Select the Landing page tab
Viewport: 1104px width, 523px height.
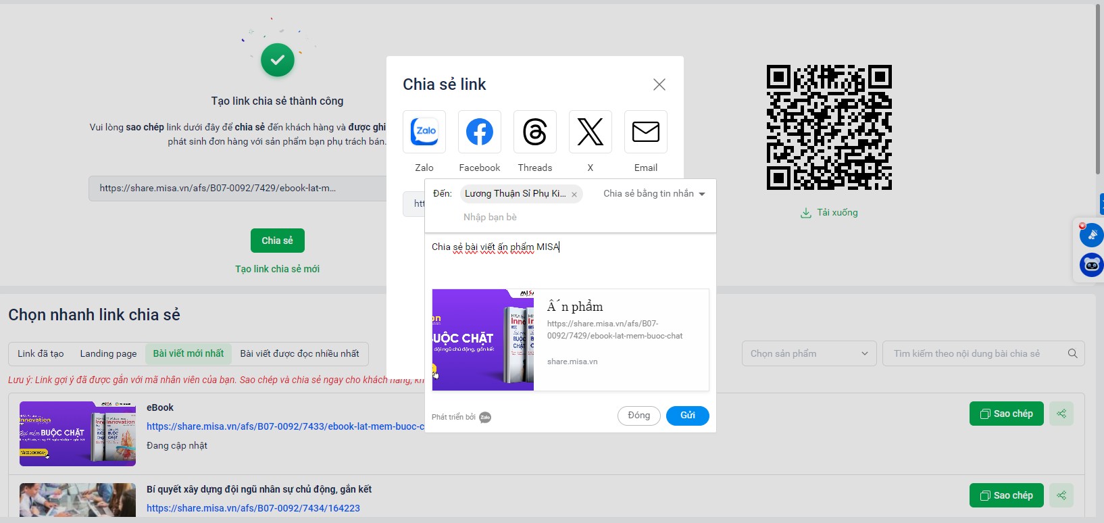tap(108, 353)
